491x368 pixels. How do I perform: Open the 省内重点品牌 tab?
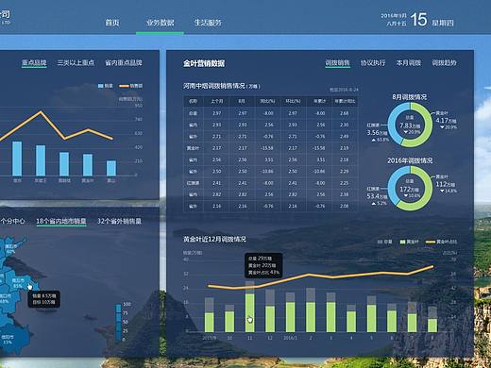click(124, 62)
